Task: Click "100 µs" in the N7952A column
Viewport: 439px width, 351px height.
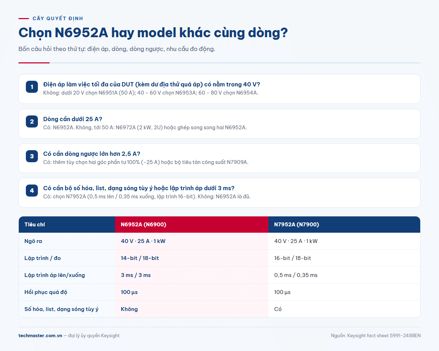Action: (282, 292)
